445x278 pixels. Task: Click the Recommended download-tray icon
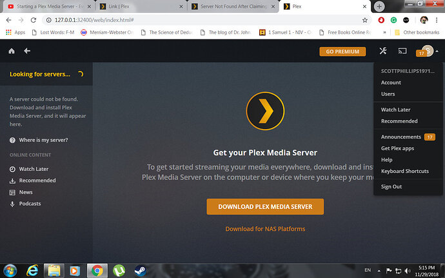(x=12, y=181)
